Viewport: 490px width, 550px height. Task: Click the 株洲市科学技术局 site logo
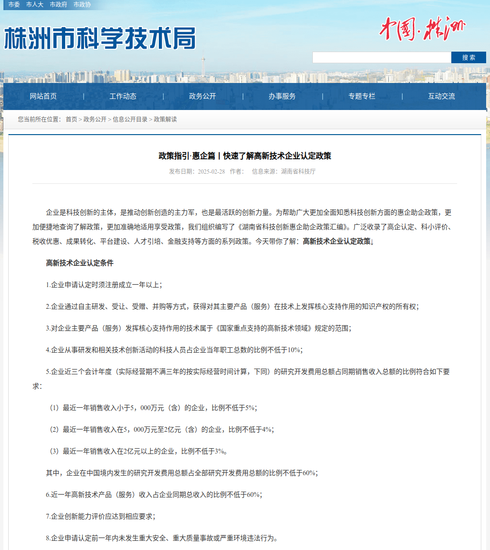coord(100,38)
